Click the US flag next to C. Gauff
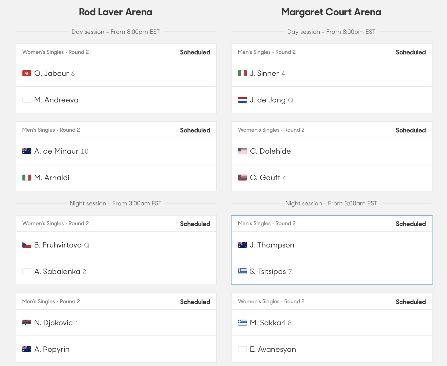The width and height of the screenshot is (447, 366). [x=242, y=178]
